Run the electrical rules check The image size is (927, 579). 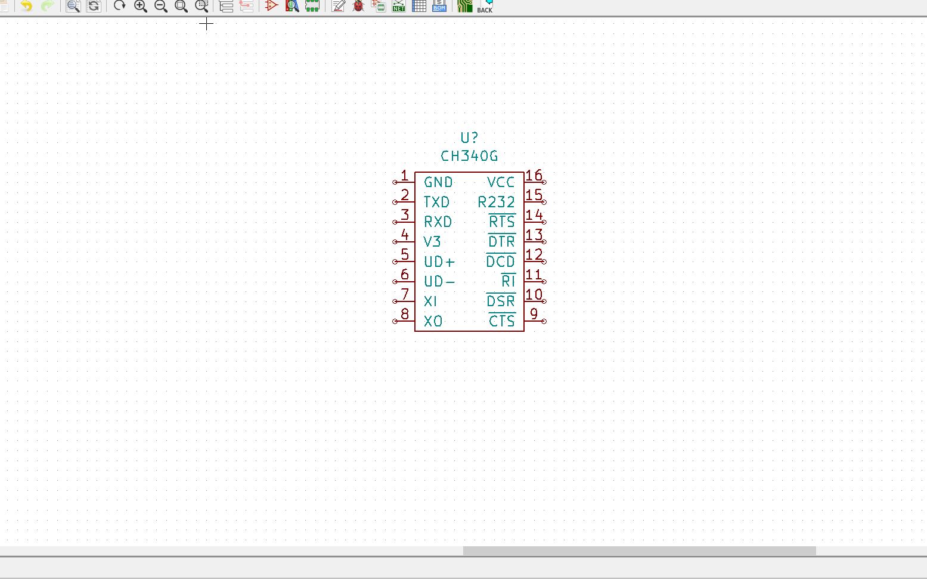358,6
